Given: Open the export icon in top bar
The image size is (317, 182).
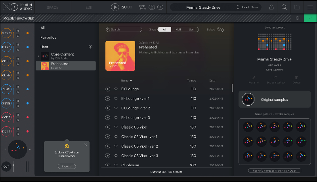Looking at the screenshot, I should [x=271, y=7].
